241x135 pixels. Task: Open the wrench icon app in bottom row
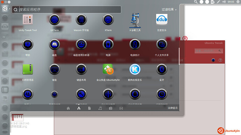pyautogui.click(x=81, y=94)
